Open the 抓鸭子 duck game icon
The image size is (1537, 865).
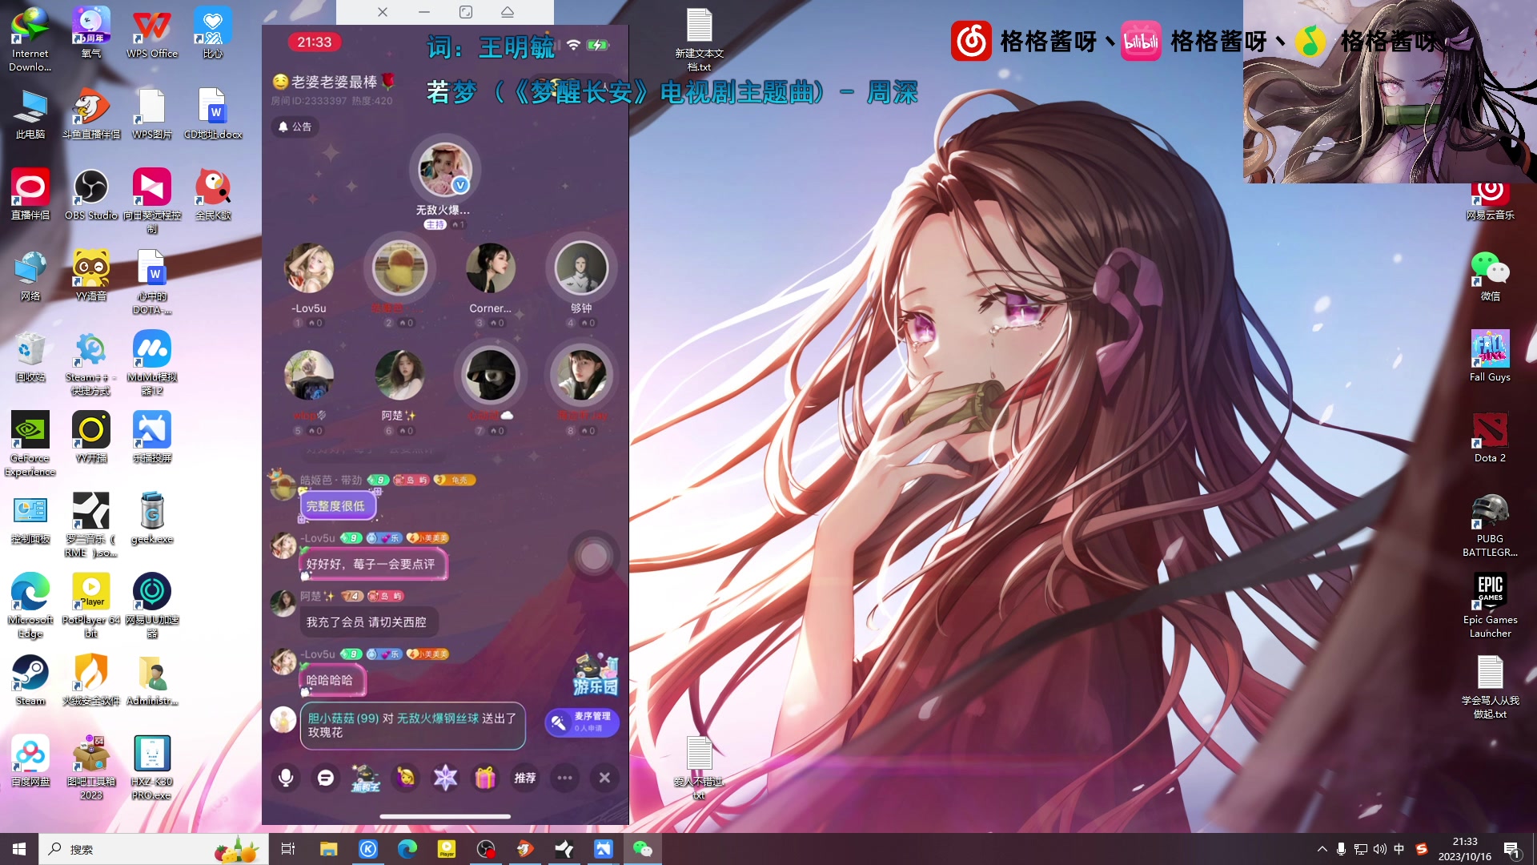pos(366,778)
